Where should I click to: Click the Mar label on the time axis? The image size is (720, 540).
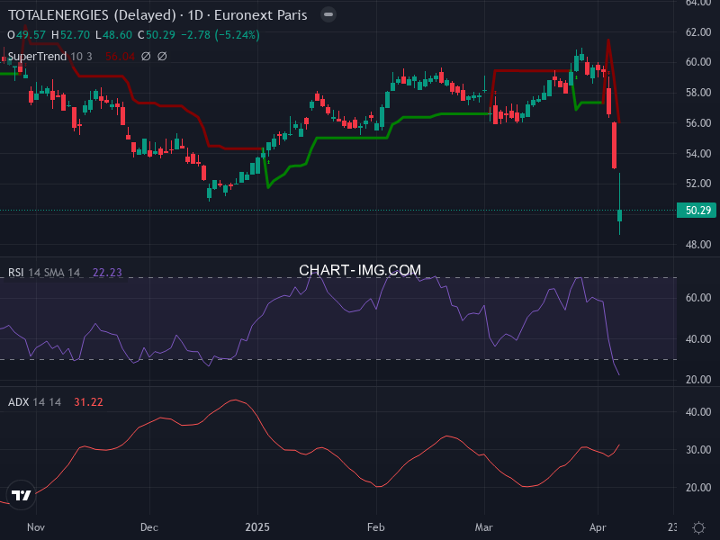pyautogui.click(x=484, y=527)
